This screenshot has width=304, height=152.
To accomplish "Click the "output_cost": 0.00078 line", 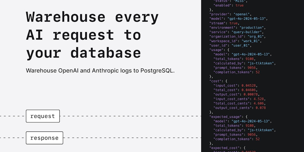I will click(236, 94).
